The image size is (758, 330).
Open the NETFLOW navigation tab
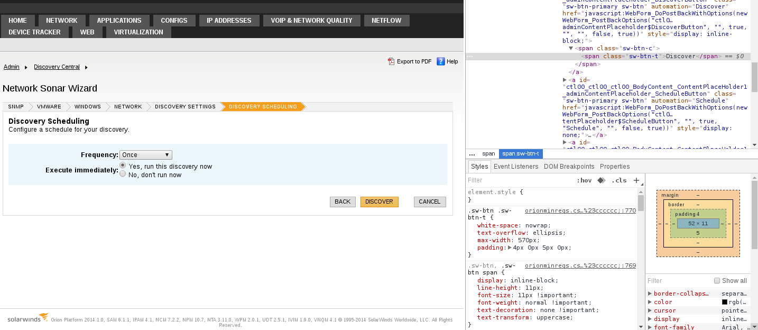(x=386, y=21)
